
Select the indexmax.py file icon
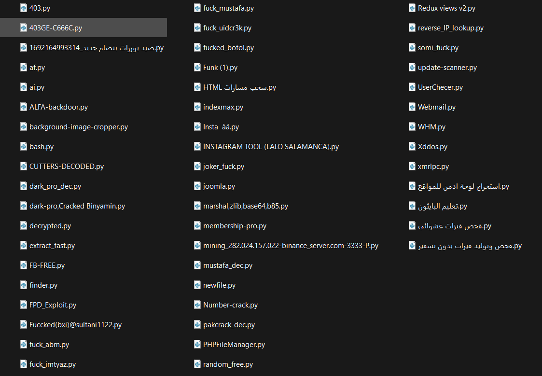pyautogui.click(x=197, y=107)
